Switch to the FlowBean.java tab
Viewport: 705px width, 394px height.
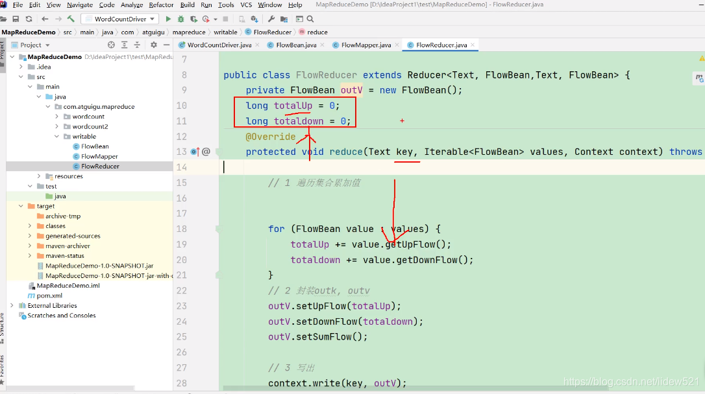296,45
